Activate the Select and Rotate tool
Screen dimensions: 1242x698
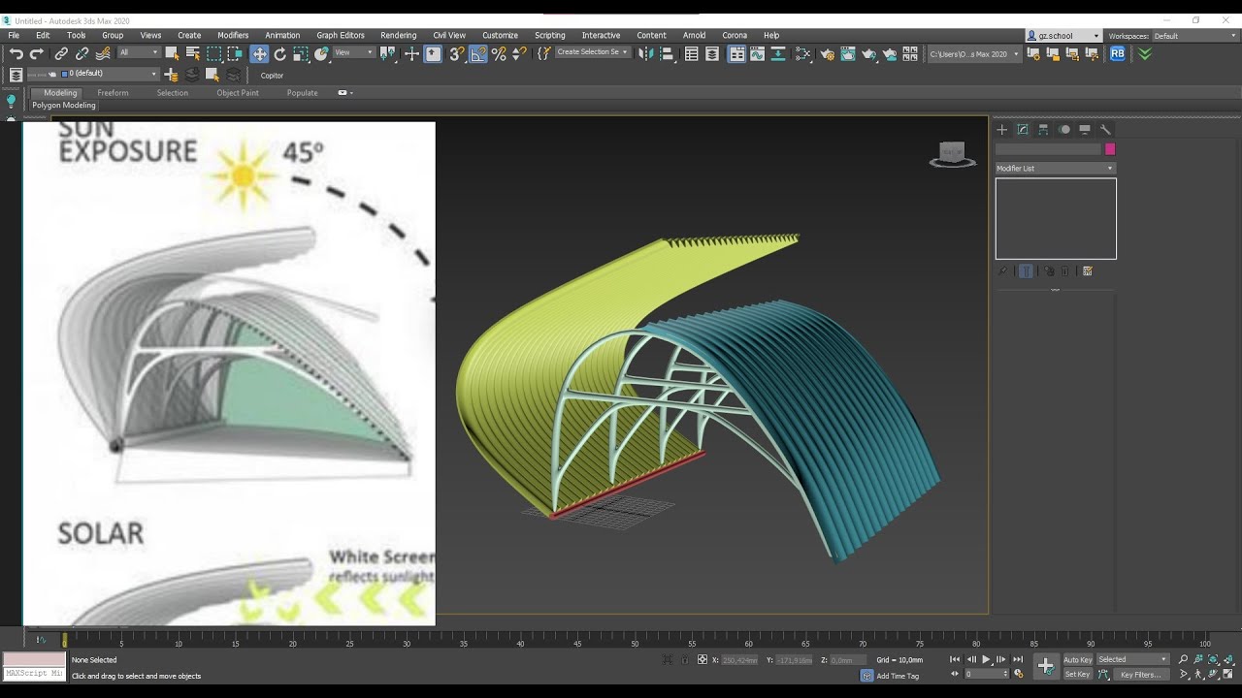(x=280, y=54)
